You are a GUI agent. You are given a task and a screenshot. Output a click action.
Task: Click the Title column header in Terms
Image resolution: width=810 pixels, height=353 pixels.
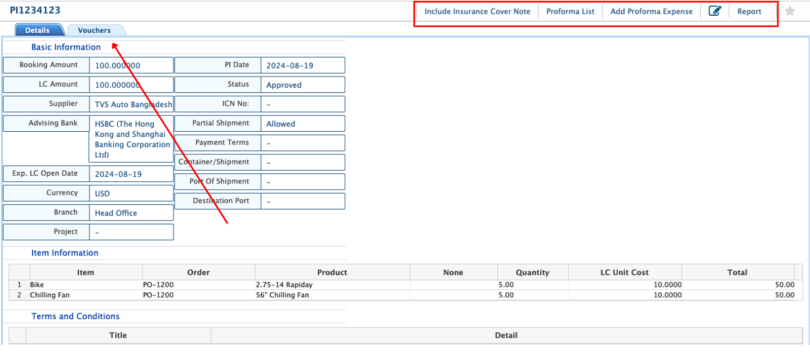click(x=118, y=336)
